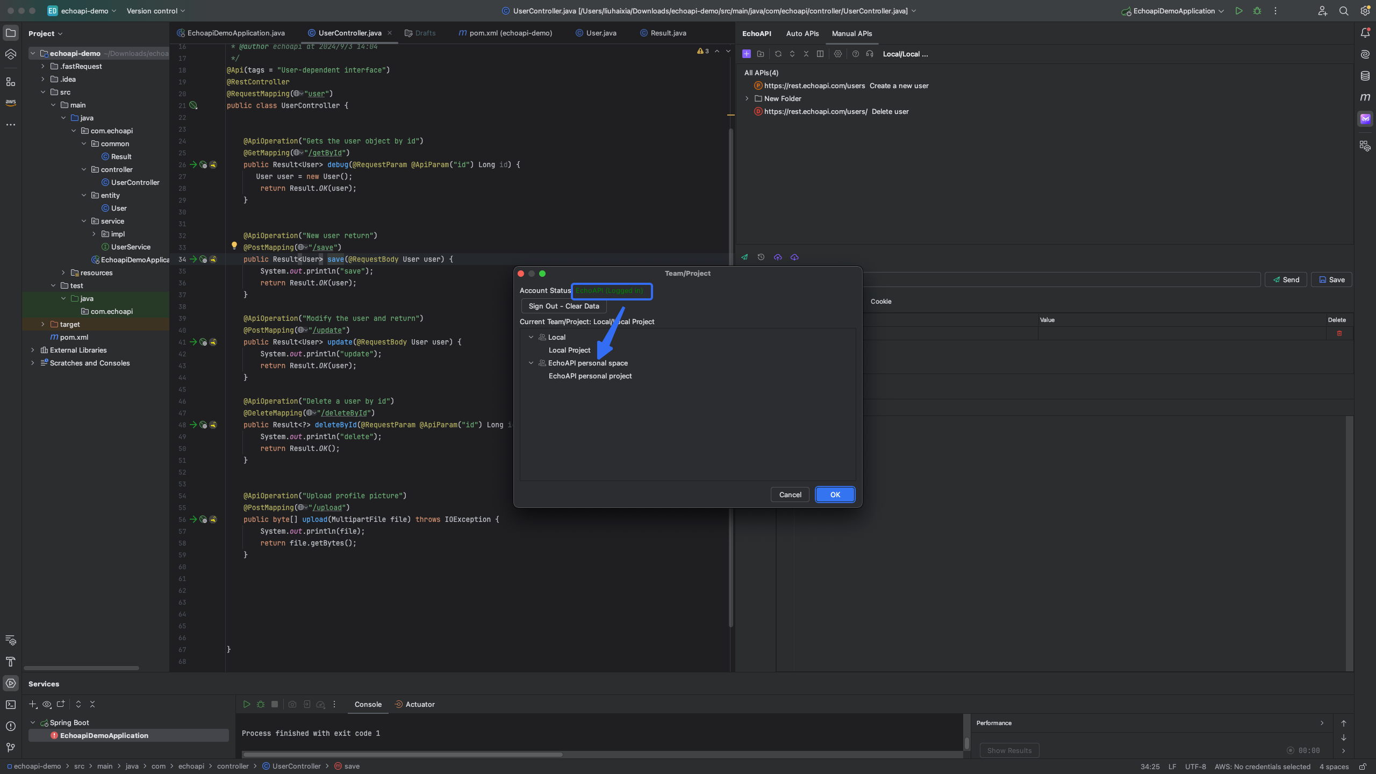Open Version control dropdown
This screenshot has width=1376, height=774.
[156, 11]
